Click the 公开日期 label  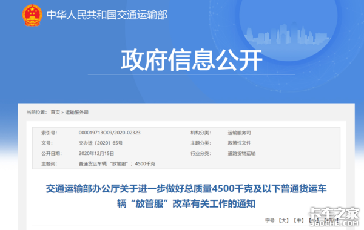(x=52, y=153)
